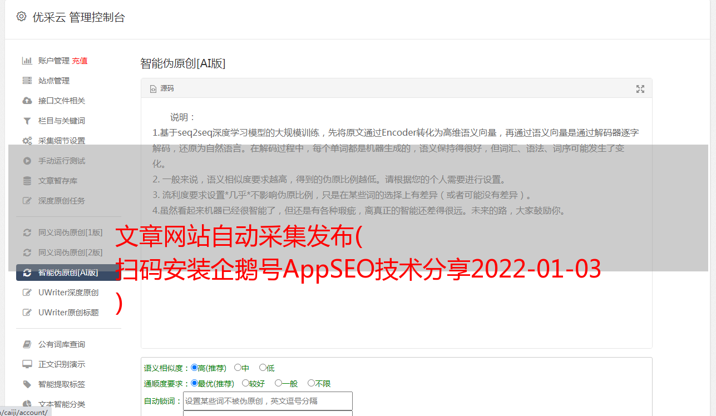Open 正文识别演示 in the sidebar
The image size is (716, 416).
(x=62, y=364)
